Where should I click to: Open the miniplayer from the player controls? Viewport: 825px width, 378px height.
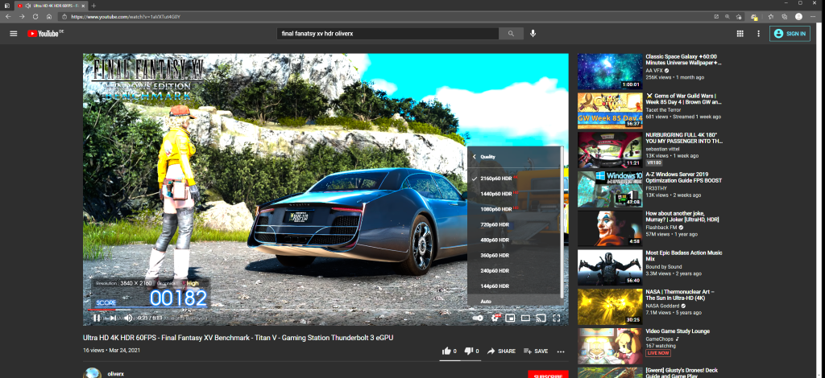510,318
